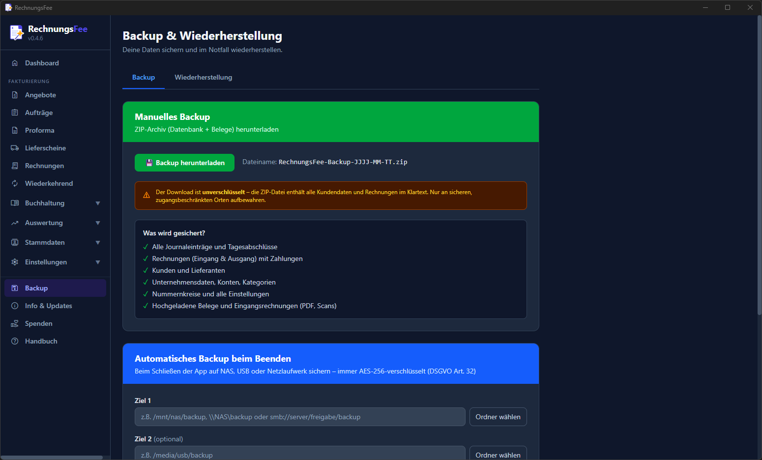The image size is (762, 460).
Task: Click the Buchhaltung book icon
Action: (15, 203)
